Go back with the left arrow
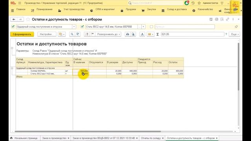Screen dimensions: 251x141 tap(14, 19)
